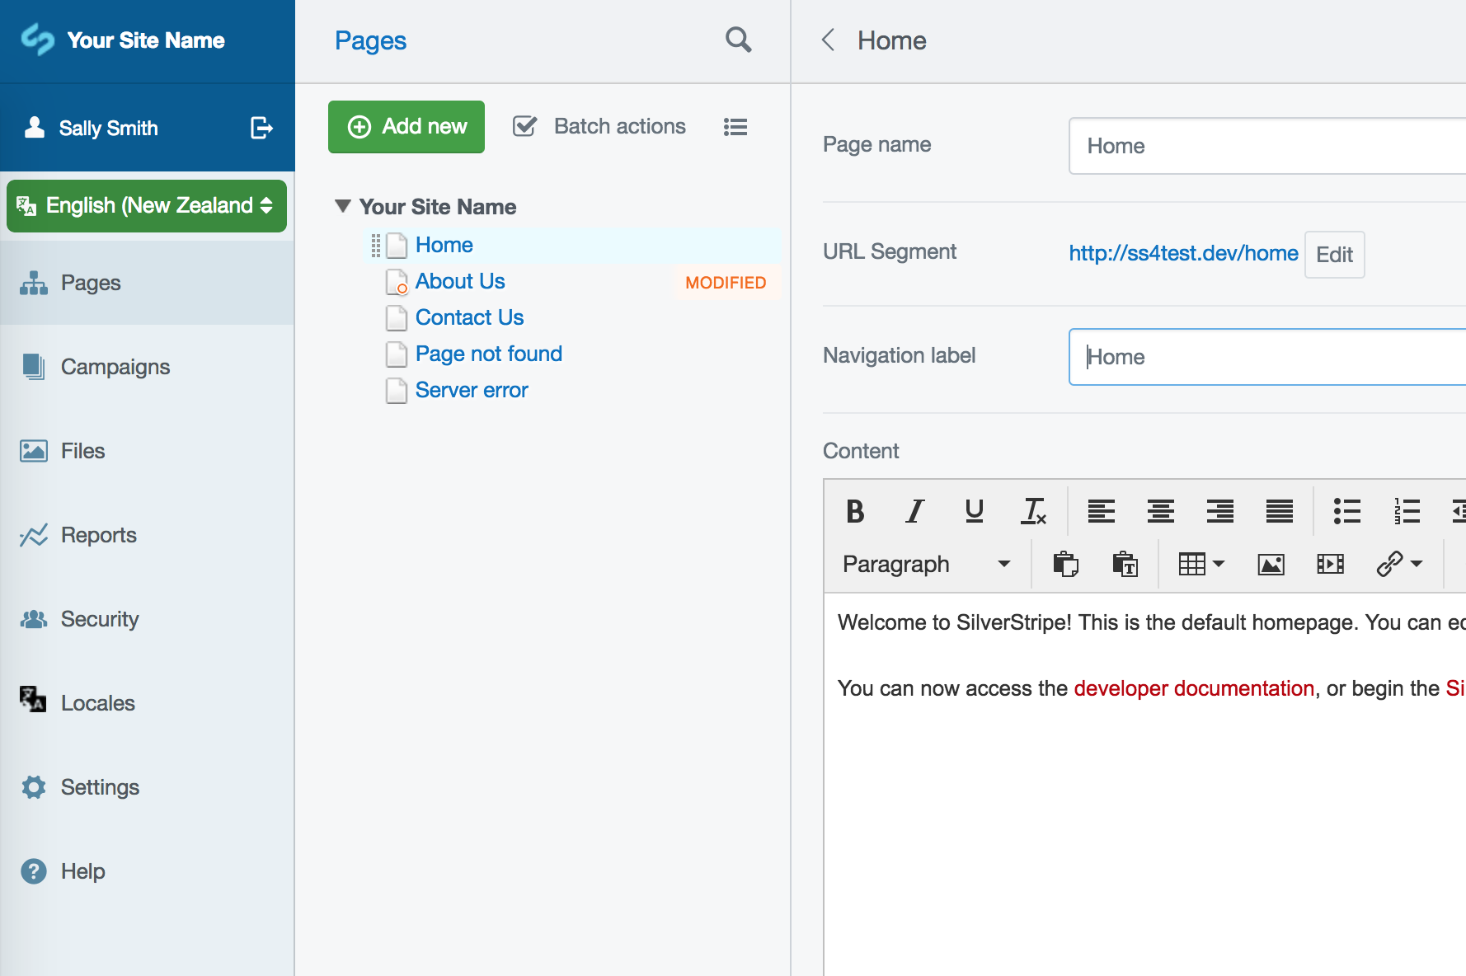Open the Paragraph format dropdown
The width and height of the screenshot is (1466, 976).
coord(925,564)
